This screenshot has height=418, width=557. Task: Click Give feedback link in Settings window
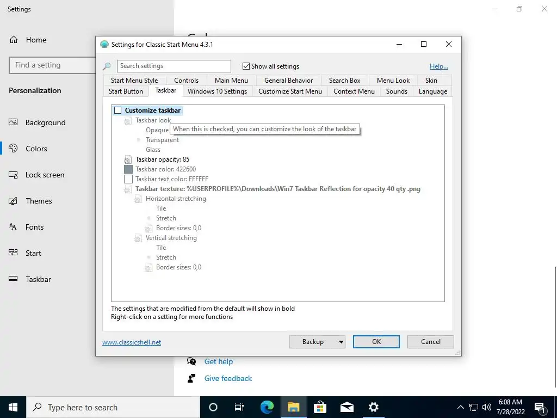(228, 379)
